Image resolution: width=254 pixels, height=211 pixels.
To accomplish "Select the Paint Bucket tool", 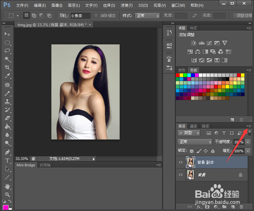I will click(x=7, y=126).
